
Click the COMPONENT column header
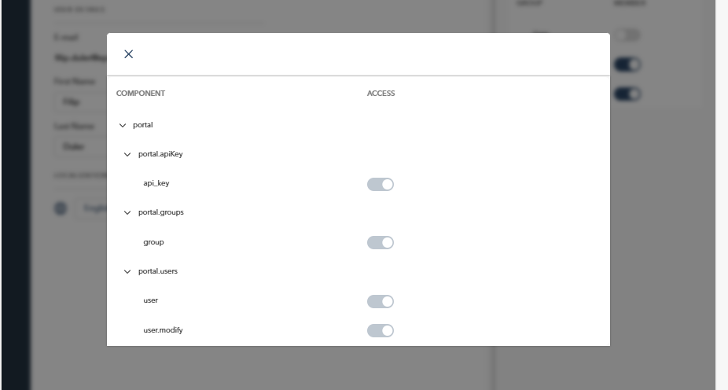tap(141, 94)
